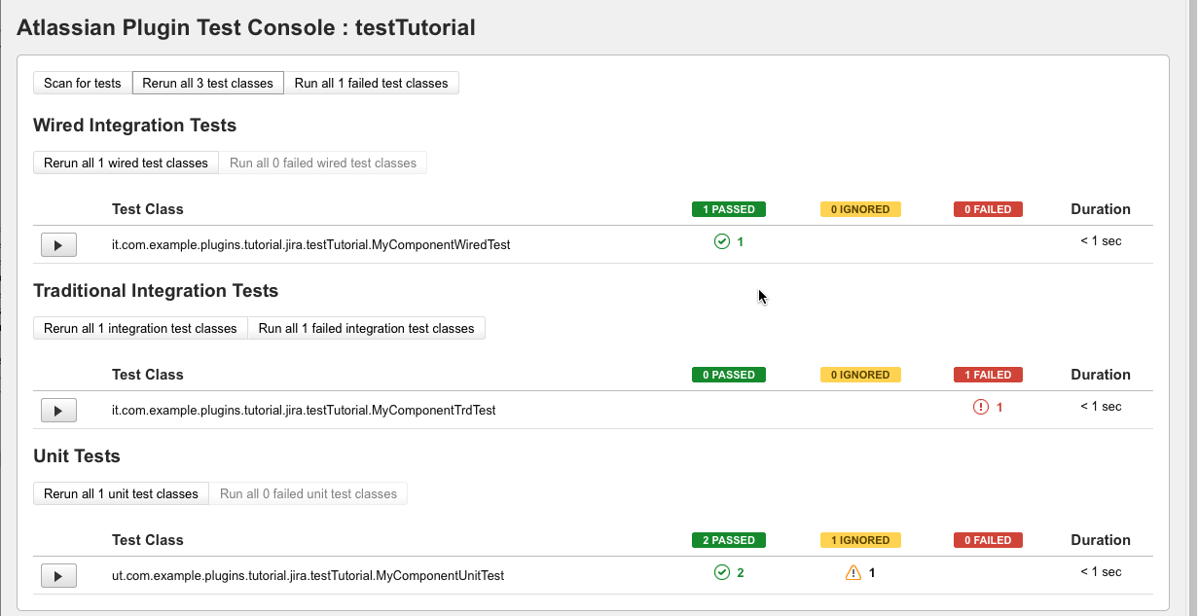Click the green check icon beside MyComponentWiredTest
Image resolution: width=1198 pixels, height=616 pixels.
[x=722, y=241]
